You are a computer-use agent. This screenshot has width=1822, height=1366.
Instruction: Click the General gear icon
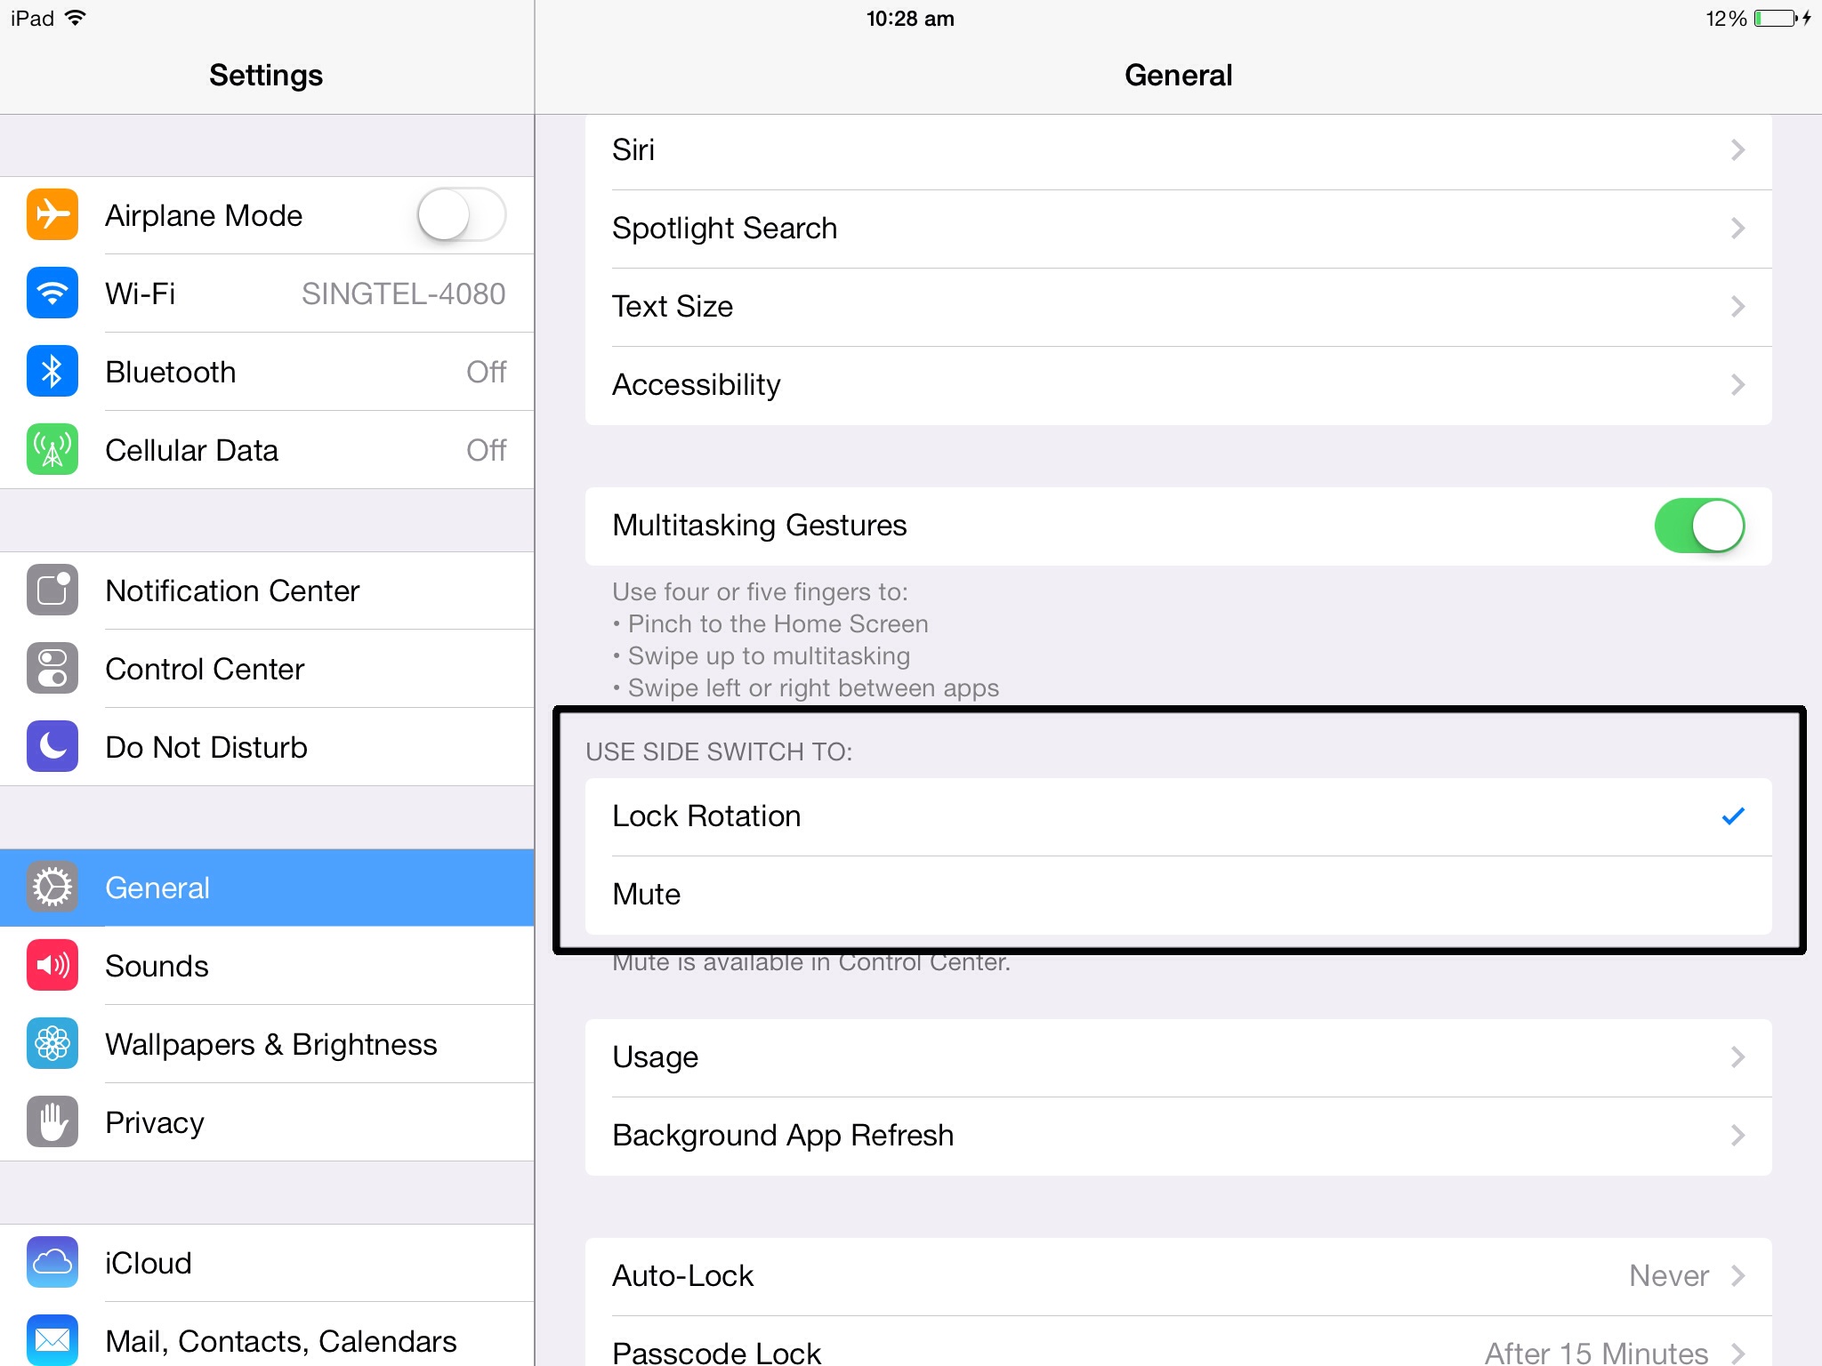[x=52, y=887]
